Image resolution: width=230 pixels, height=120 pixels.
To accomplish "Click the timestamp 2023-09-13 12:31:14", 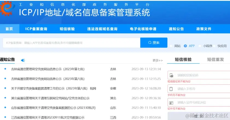I will [x=146, y=69].
